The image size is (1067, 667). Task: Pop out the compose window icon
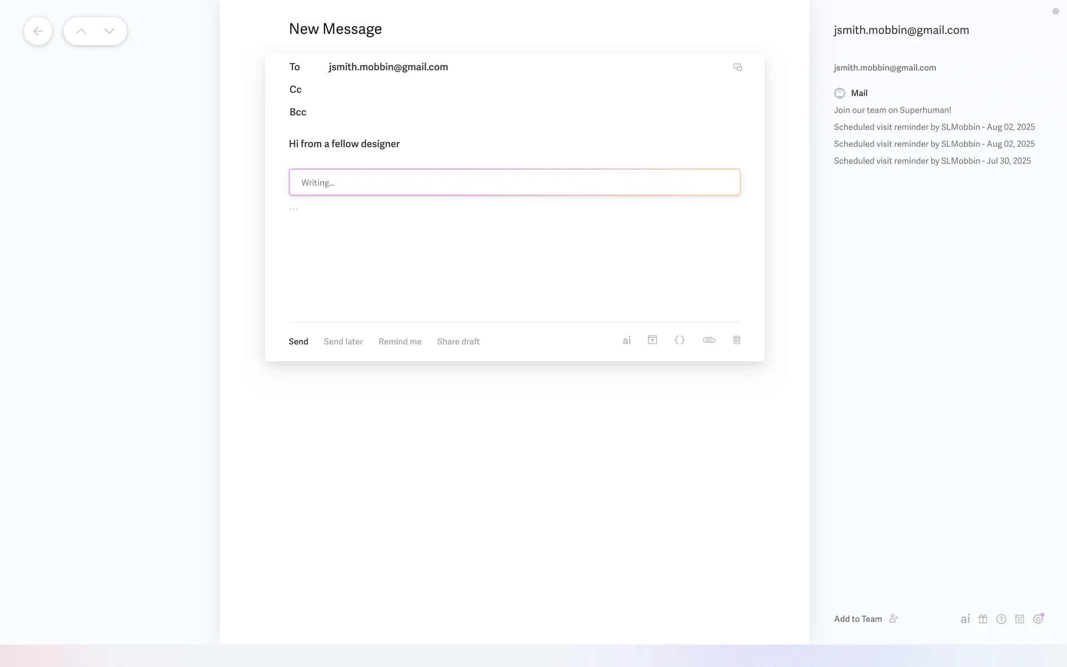click(x=737, y=67)
